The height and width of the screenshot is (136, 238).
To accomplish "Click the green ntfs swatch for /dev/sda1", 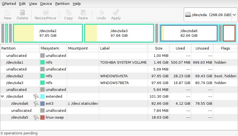I will point(42,62).
